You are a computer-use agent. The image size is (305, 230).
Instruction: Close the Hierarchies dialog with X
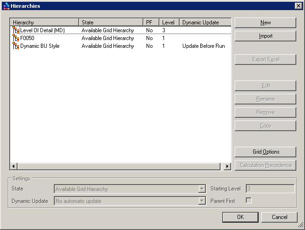point(298,6)
